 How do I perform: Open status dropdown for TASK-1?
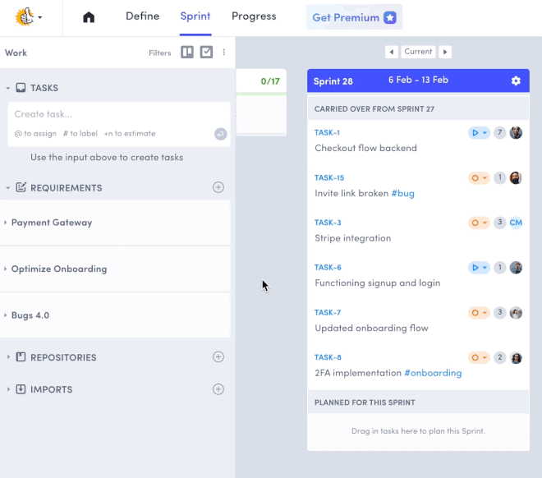pos(478,133)
